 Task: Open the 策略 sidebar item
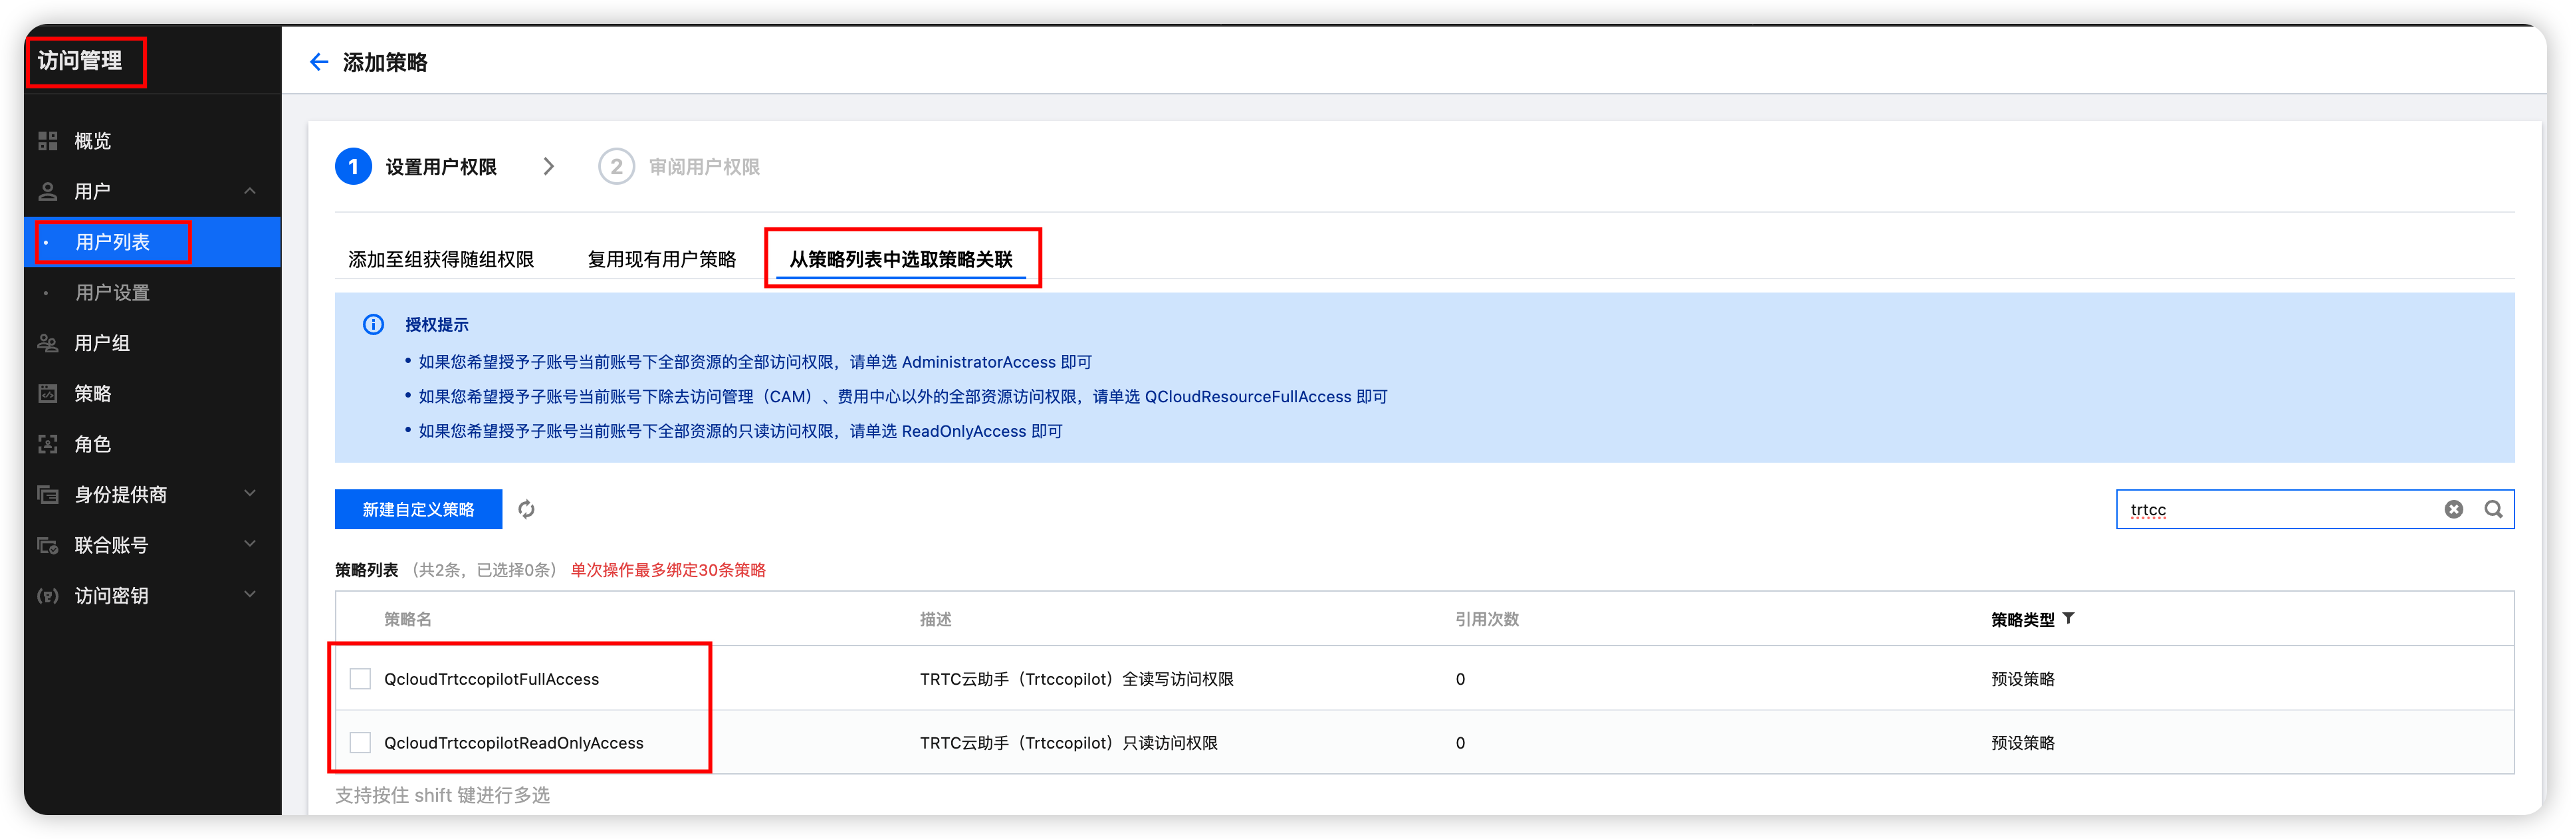(x=93, y=394)
